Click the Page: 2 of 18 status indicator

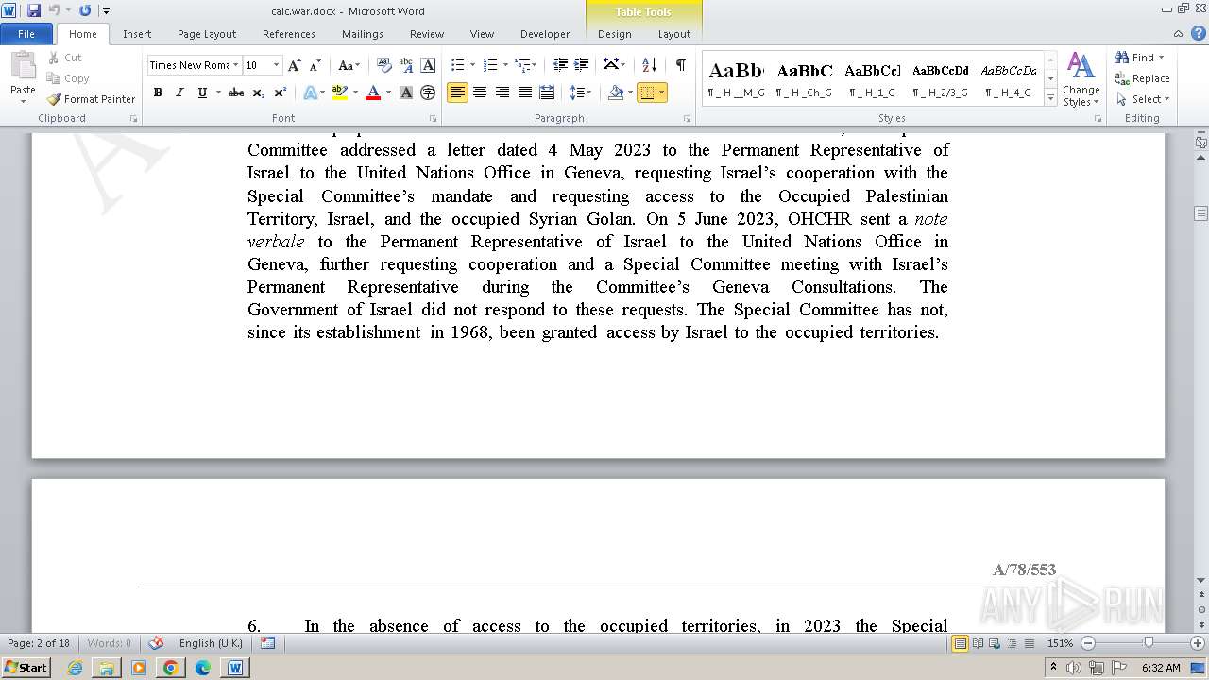(x=39, y=643)
